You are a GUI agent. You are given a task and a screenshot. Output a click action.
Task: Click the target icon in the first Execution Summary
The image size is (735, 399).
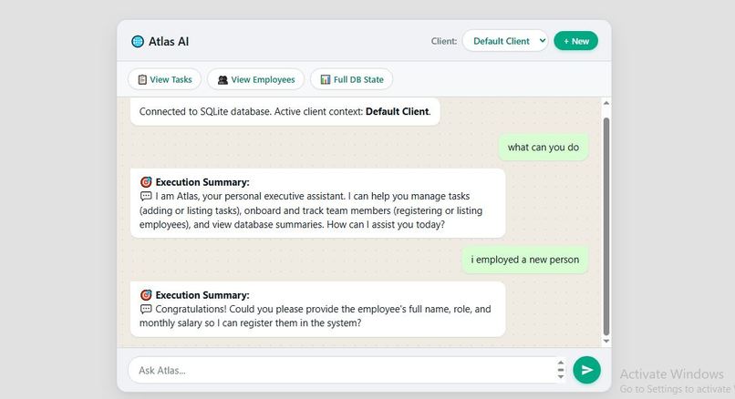[x=146, y=181]
